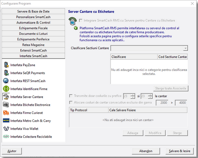198x158 pixels.
Task: Click the Abandon button
Action: point(146,151)
